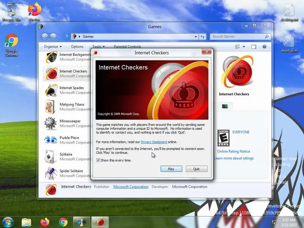Switch to Games Explorer taskbar button

pyautogui.click(x=81, y=222)
